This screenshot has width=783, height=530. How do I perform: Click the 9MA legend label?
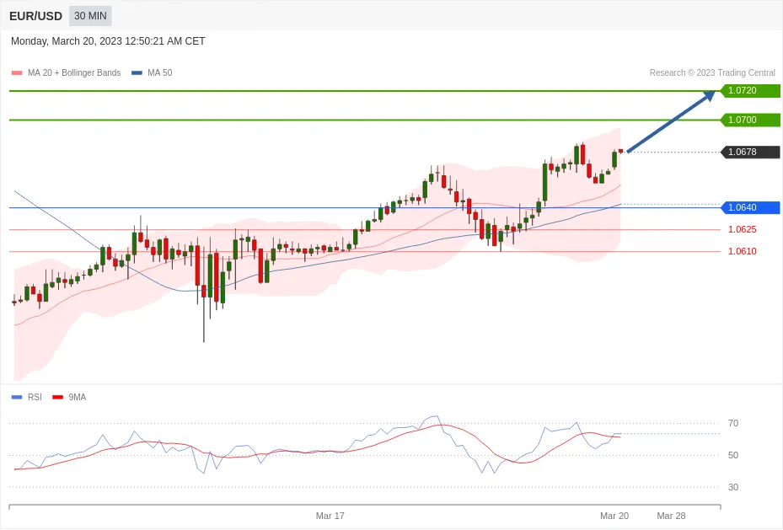[x=78, y=397]
